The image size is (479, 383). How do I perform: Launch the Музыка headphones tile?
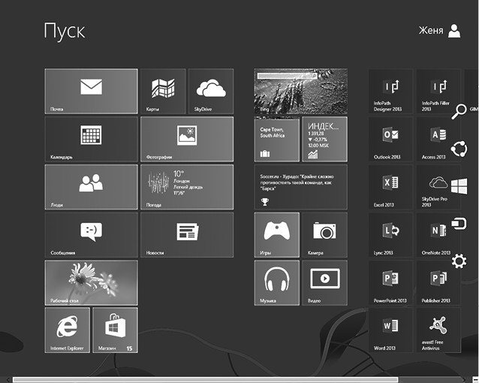tap(277, 282)
